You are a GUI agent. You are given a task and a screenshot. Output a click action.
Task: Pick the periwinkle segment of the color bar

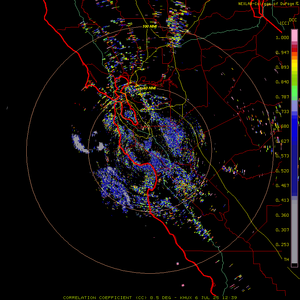(294, 106)
